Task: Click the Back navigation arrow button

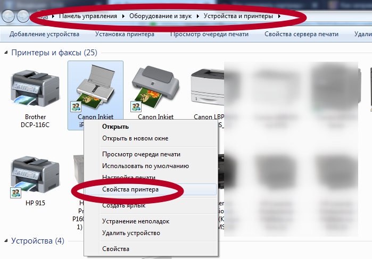Action: [9, 16]
